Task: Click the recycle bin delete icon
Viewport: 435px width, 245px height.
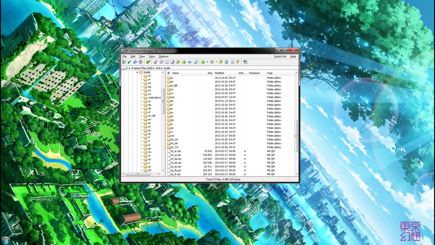Action: 195,62
